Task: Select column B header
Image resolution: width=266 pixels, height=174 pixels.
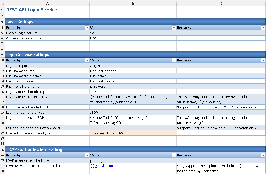Action: [133, 3]
